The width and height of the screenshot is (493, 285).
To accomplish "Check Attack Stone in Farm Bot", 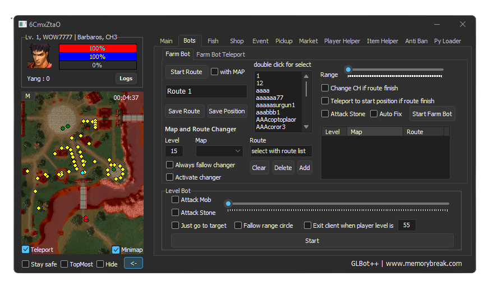I will tap(325, 114).
